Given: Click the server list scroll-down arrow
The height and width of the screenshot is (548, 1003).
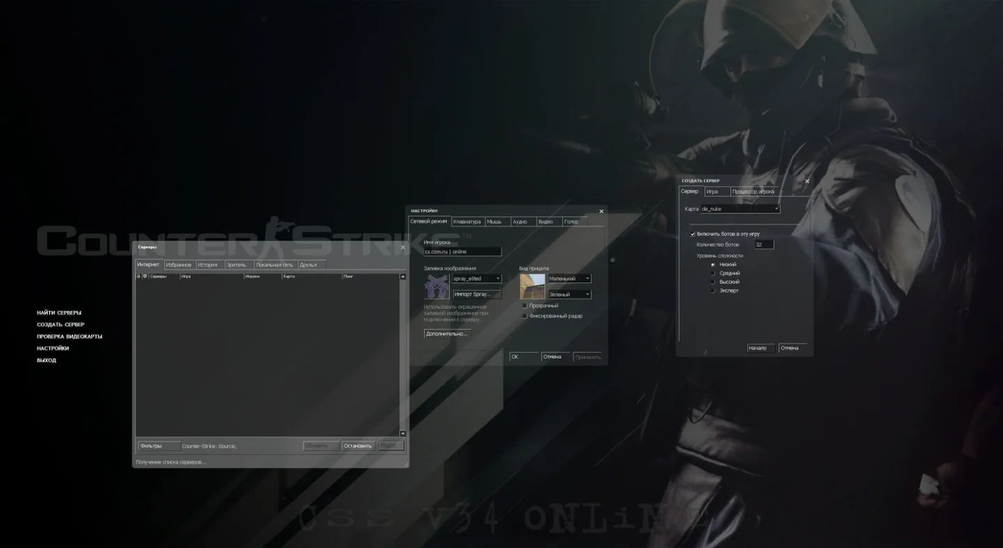Looking at the screenshot, I should tap(402, 433).
